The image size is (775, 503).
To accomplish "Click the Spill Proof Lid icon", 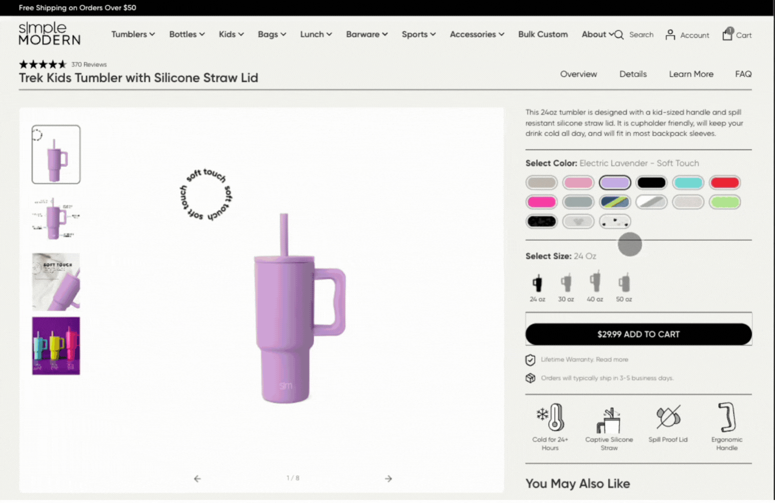I will pyautogui.click(x=668, y=417).
